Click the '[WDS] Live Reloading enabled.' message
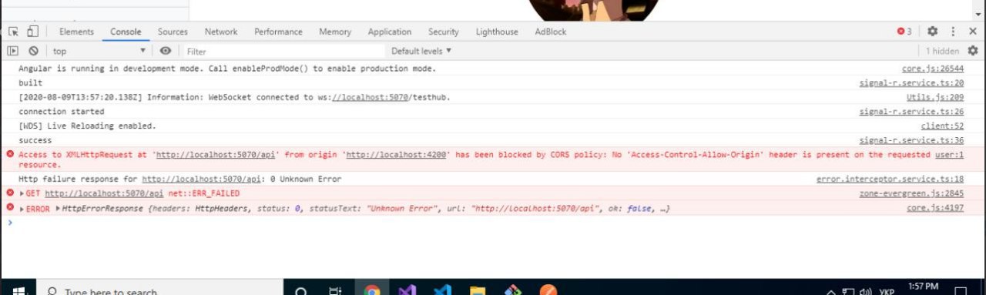986x295 pixels. 87,126
